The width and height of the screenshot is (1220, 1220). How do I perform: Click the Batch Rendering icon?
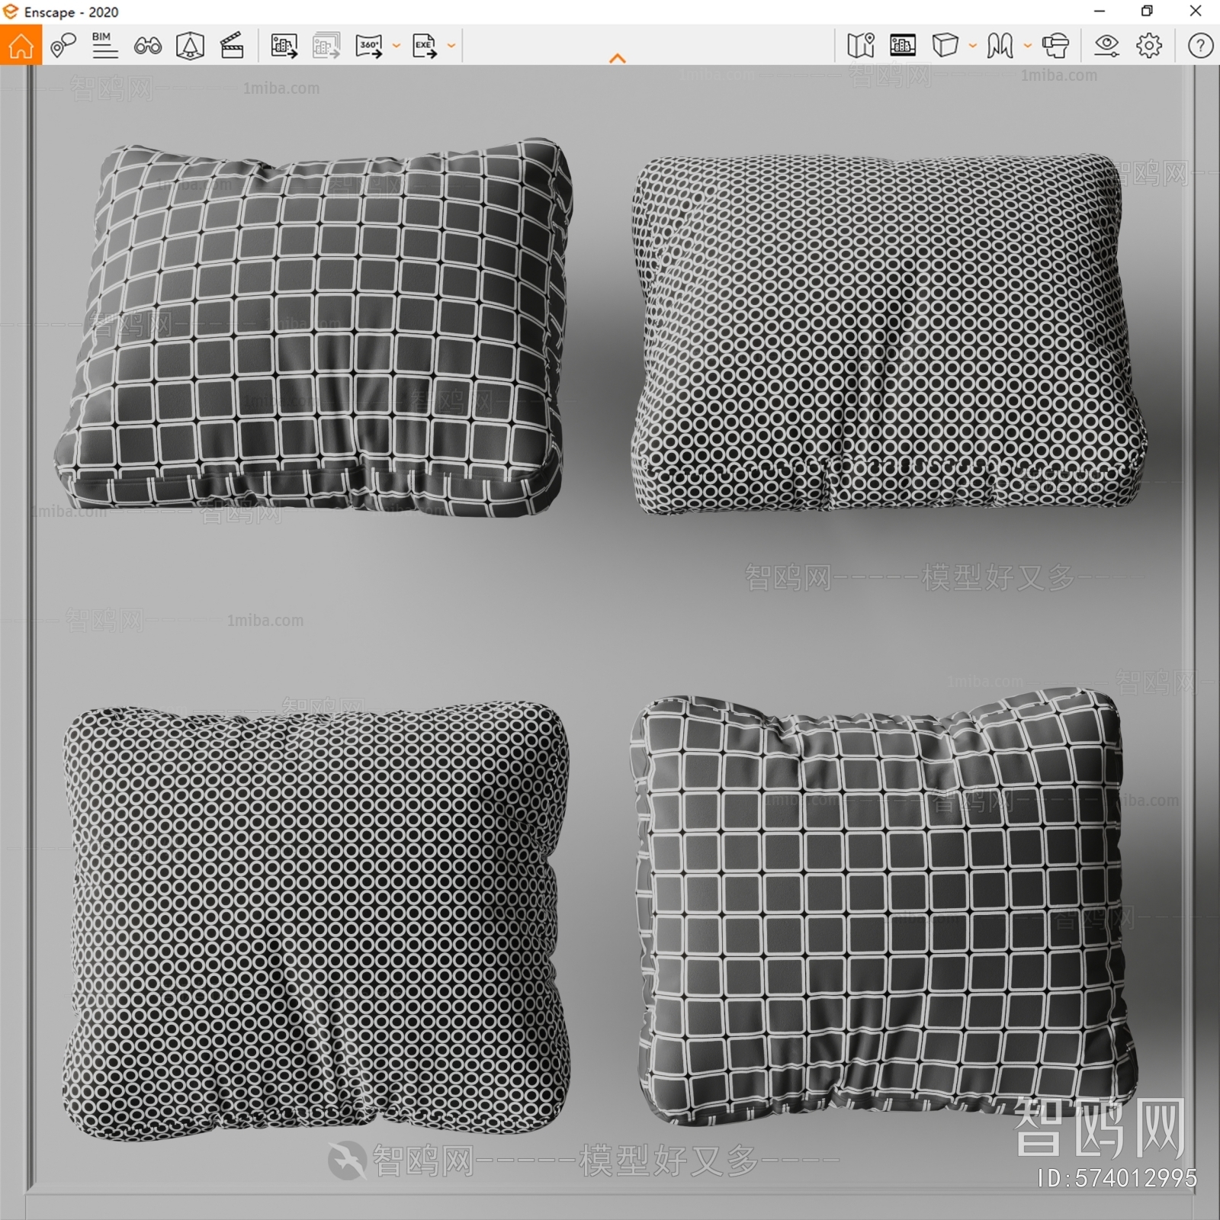(326, 46)
